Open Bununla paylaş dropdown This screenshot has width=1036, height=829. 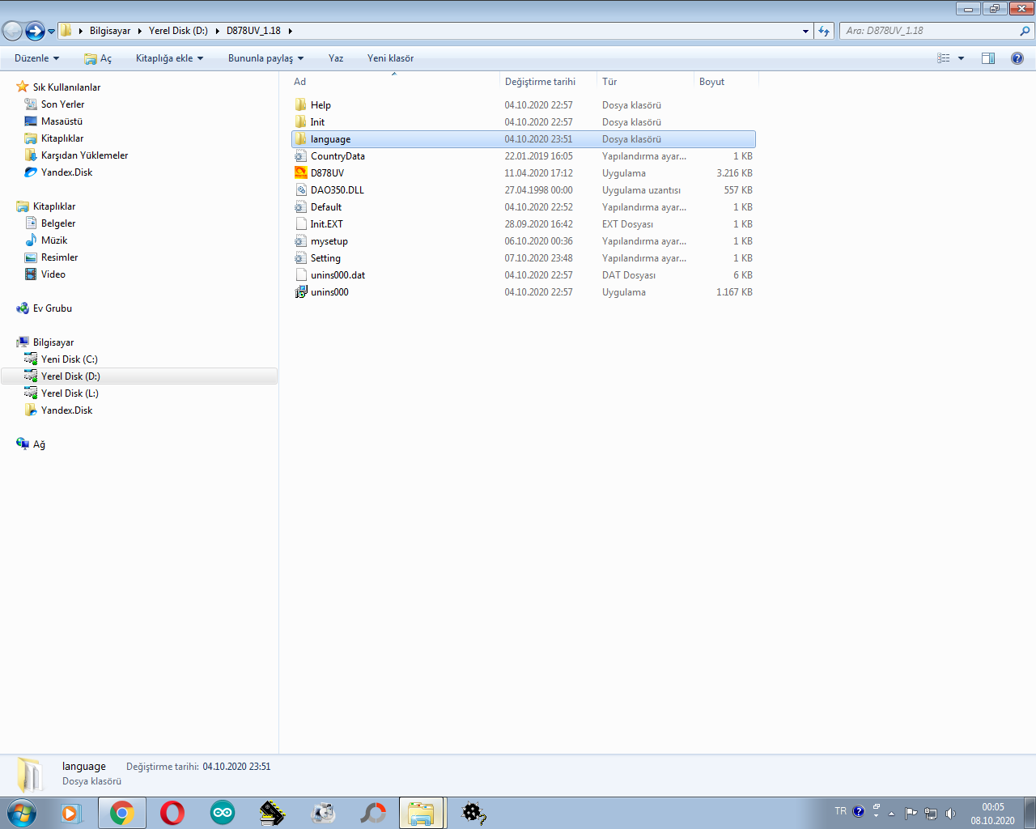(x=265, y=58)
